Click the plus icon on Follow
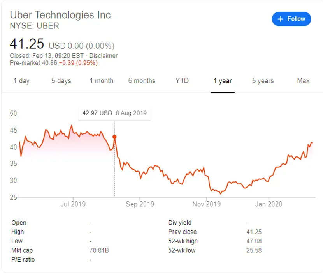The height and width of the screenshot is (273, 323). 281,19
